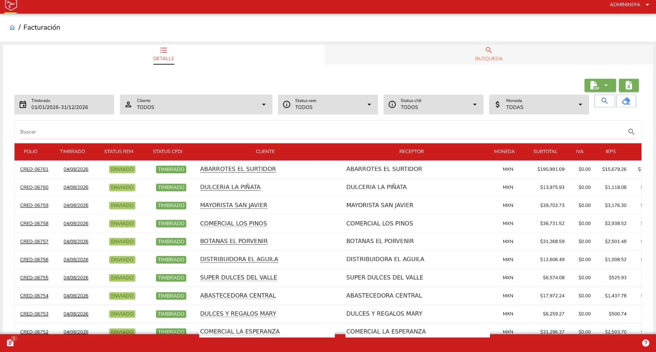Screen dimensions: 656x352
Task: Click the dollar icon in Moneda filter
Action: (x=497, y=105)
